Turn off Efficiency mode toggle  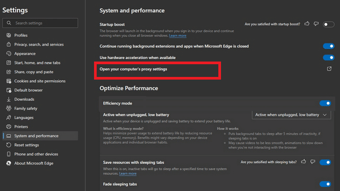(325, 103)
